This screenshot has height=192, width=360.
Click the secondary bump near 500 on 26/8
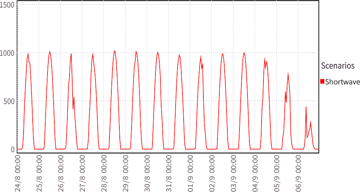point(74,98)
